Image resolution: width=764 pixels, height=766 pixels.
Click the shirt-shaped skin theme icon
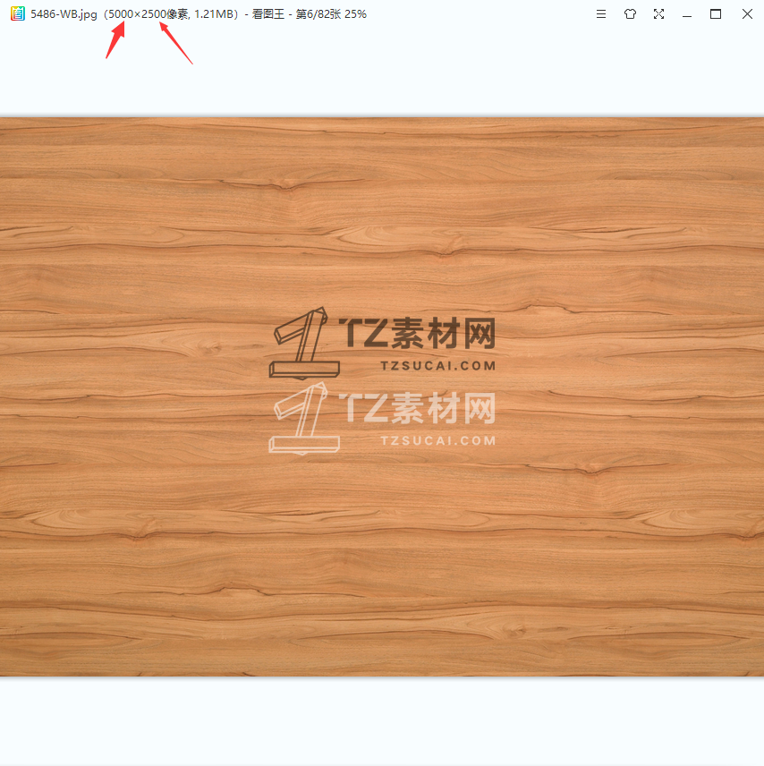point(630,14)
